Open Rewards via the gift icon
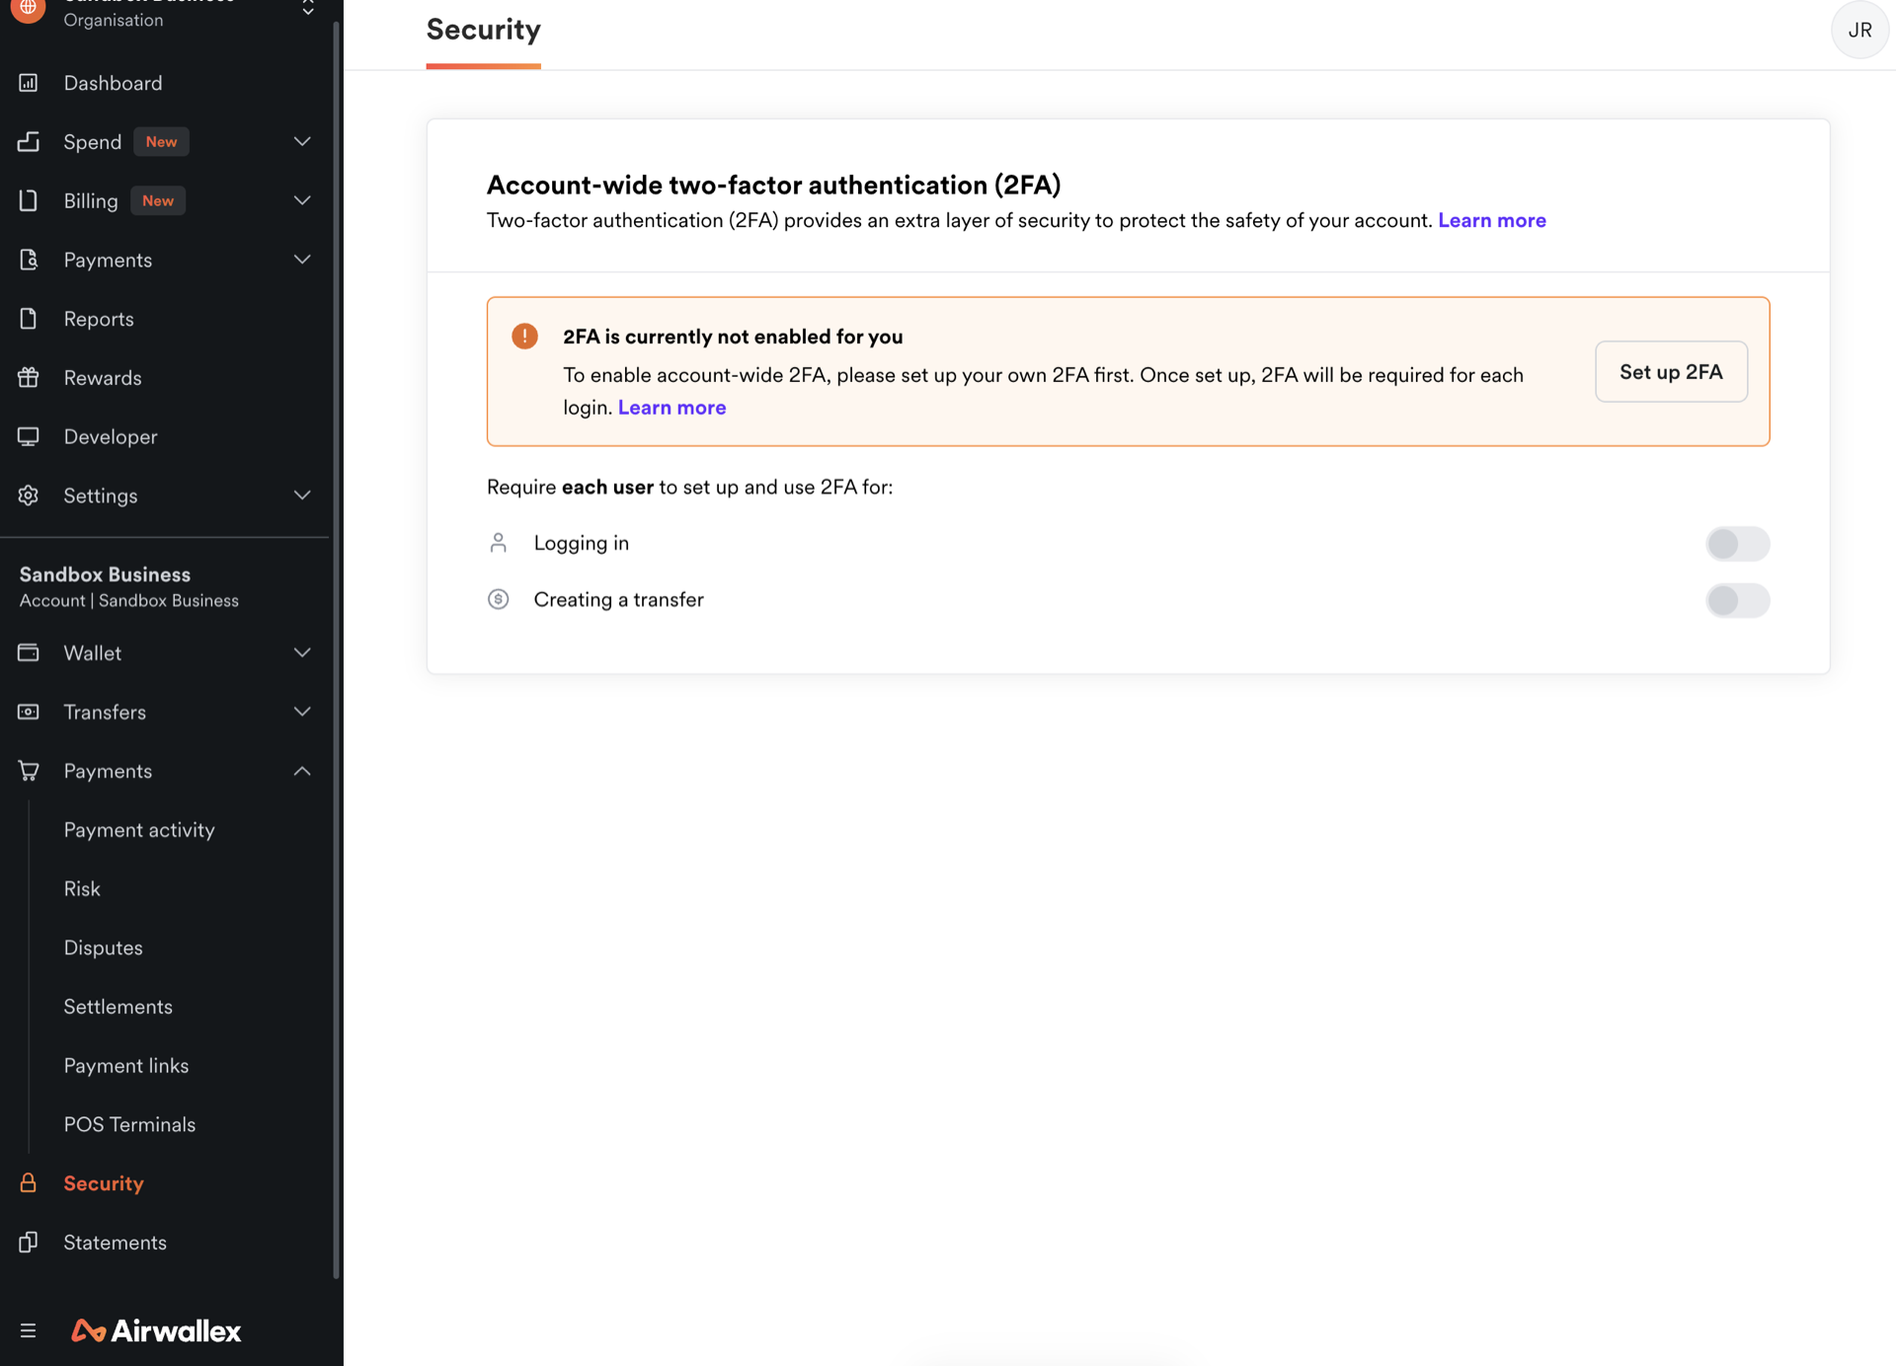The width and height of the screenshot is (1896, 1366). tap(28, 377)
